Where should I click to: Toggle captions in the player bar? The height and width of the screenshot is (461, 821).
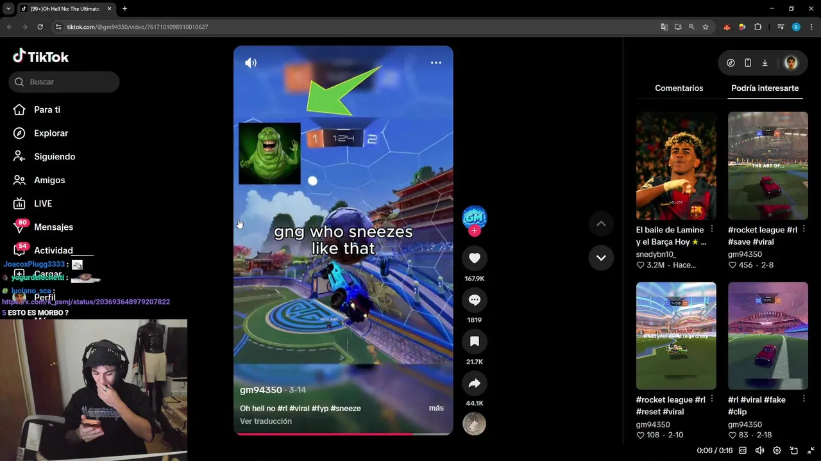pyautogui.click(x=743, y=451)
